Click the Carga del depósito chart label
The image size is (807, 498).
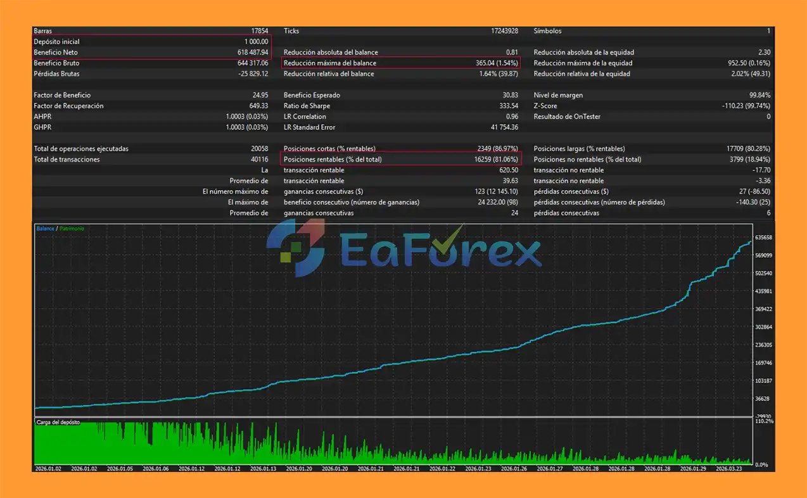click(58, 422)
